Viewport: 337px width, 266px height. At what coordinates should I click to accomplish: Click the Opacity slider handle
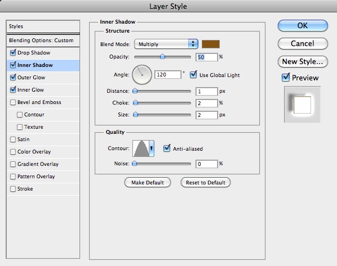pyautogui.click(x=163, y=57)
